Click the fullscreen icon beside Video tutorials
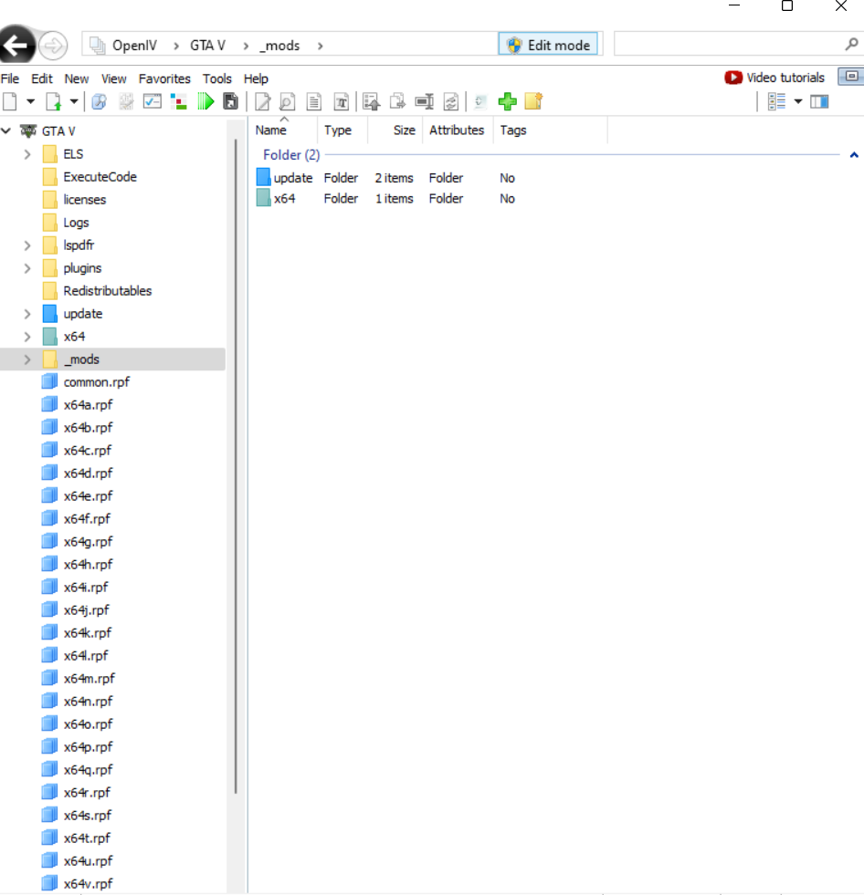This screenshot has height=895, width=864. pyautogui.click(x=851, y=77)
